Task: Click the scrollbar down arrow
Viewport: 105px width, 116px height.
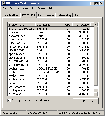Action: pos(96,94)
